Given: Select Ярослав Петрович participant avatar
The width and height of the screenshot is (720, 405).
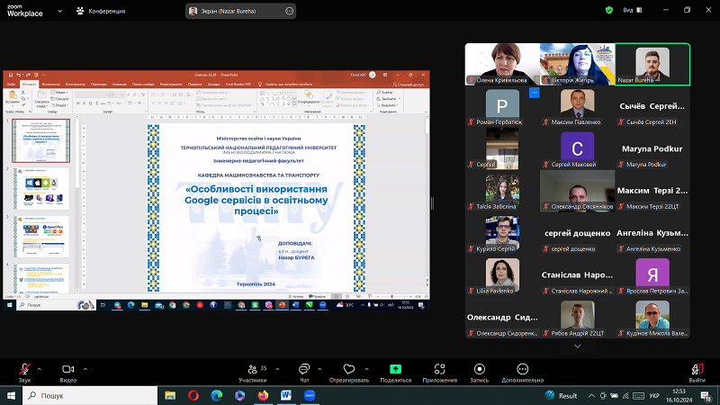Looking at the screenshot, I should click(652, 274).
